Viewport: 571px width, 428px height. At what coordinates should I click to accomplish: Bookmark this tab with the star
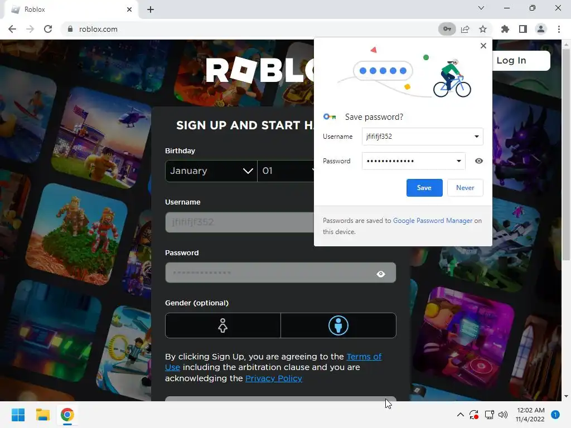pos(483,29)
